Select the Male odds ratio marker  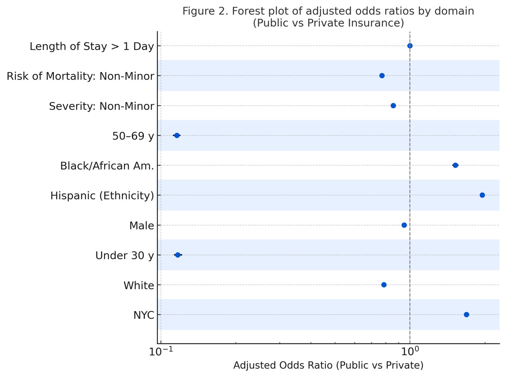[x=404, y=225]
